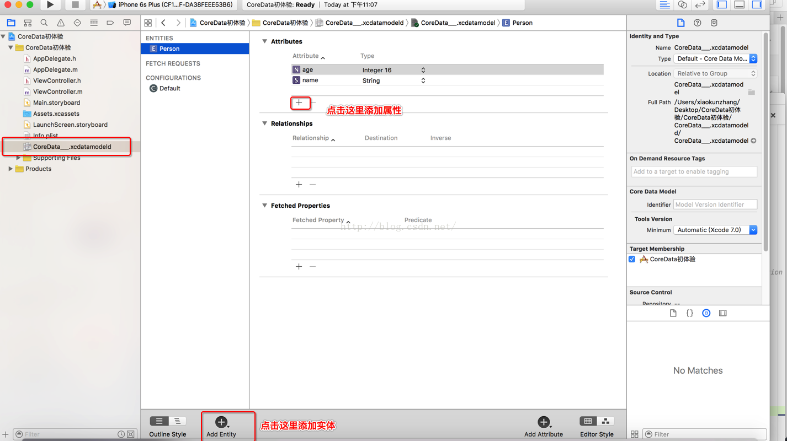Collapse the Relationships section triangle
This screenshot has height=441, width=787.
(264, 123)
